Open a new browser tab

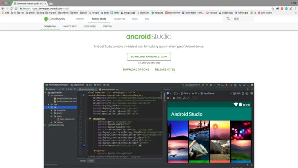click(51, 4)
